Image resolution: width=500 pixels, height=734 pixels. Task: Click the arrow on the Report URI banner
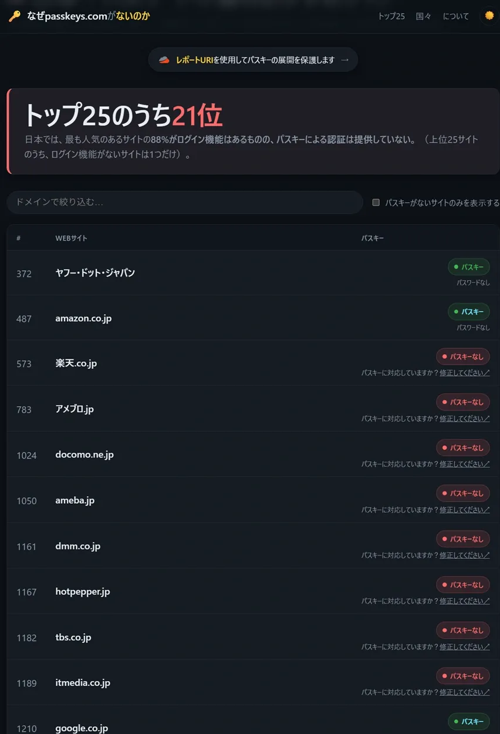pos(344,60)
